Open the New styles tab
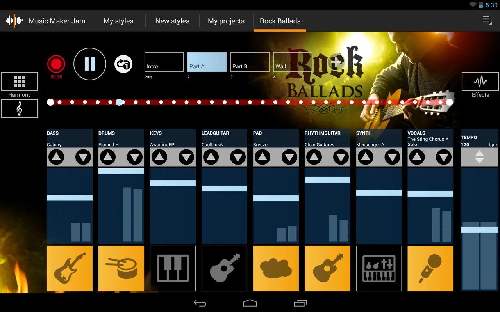Viewport: 500px width, 312px height. coord(172,21)
